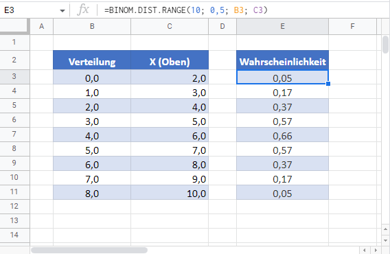Select row 3 header

click(14, 77)
